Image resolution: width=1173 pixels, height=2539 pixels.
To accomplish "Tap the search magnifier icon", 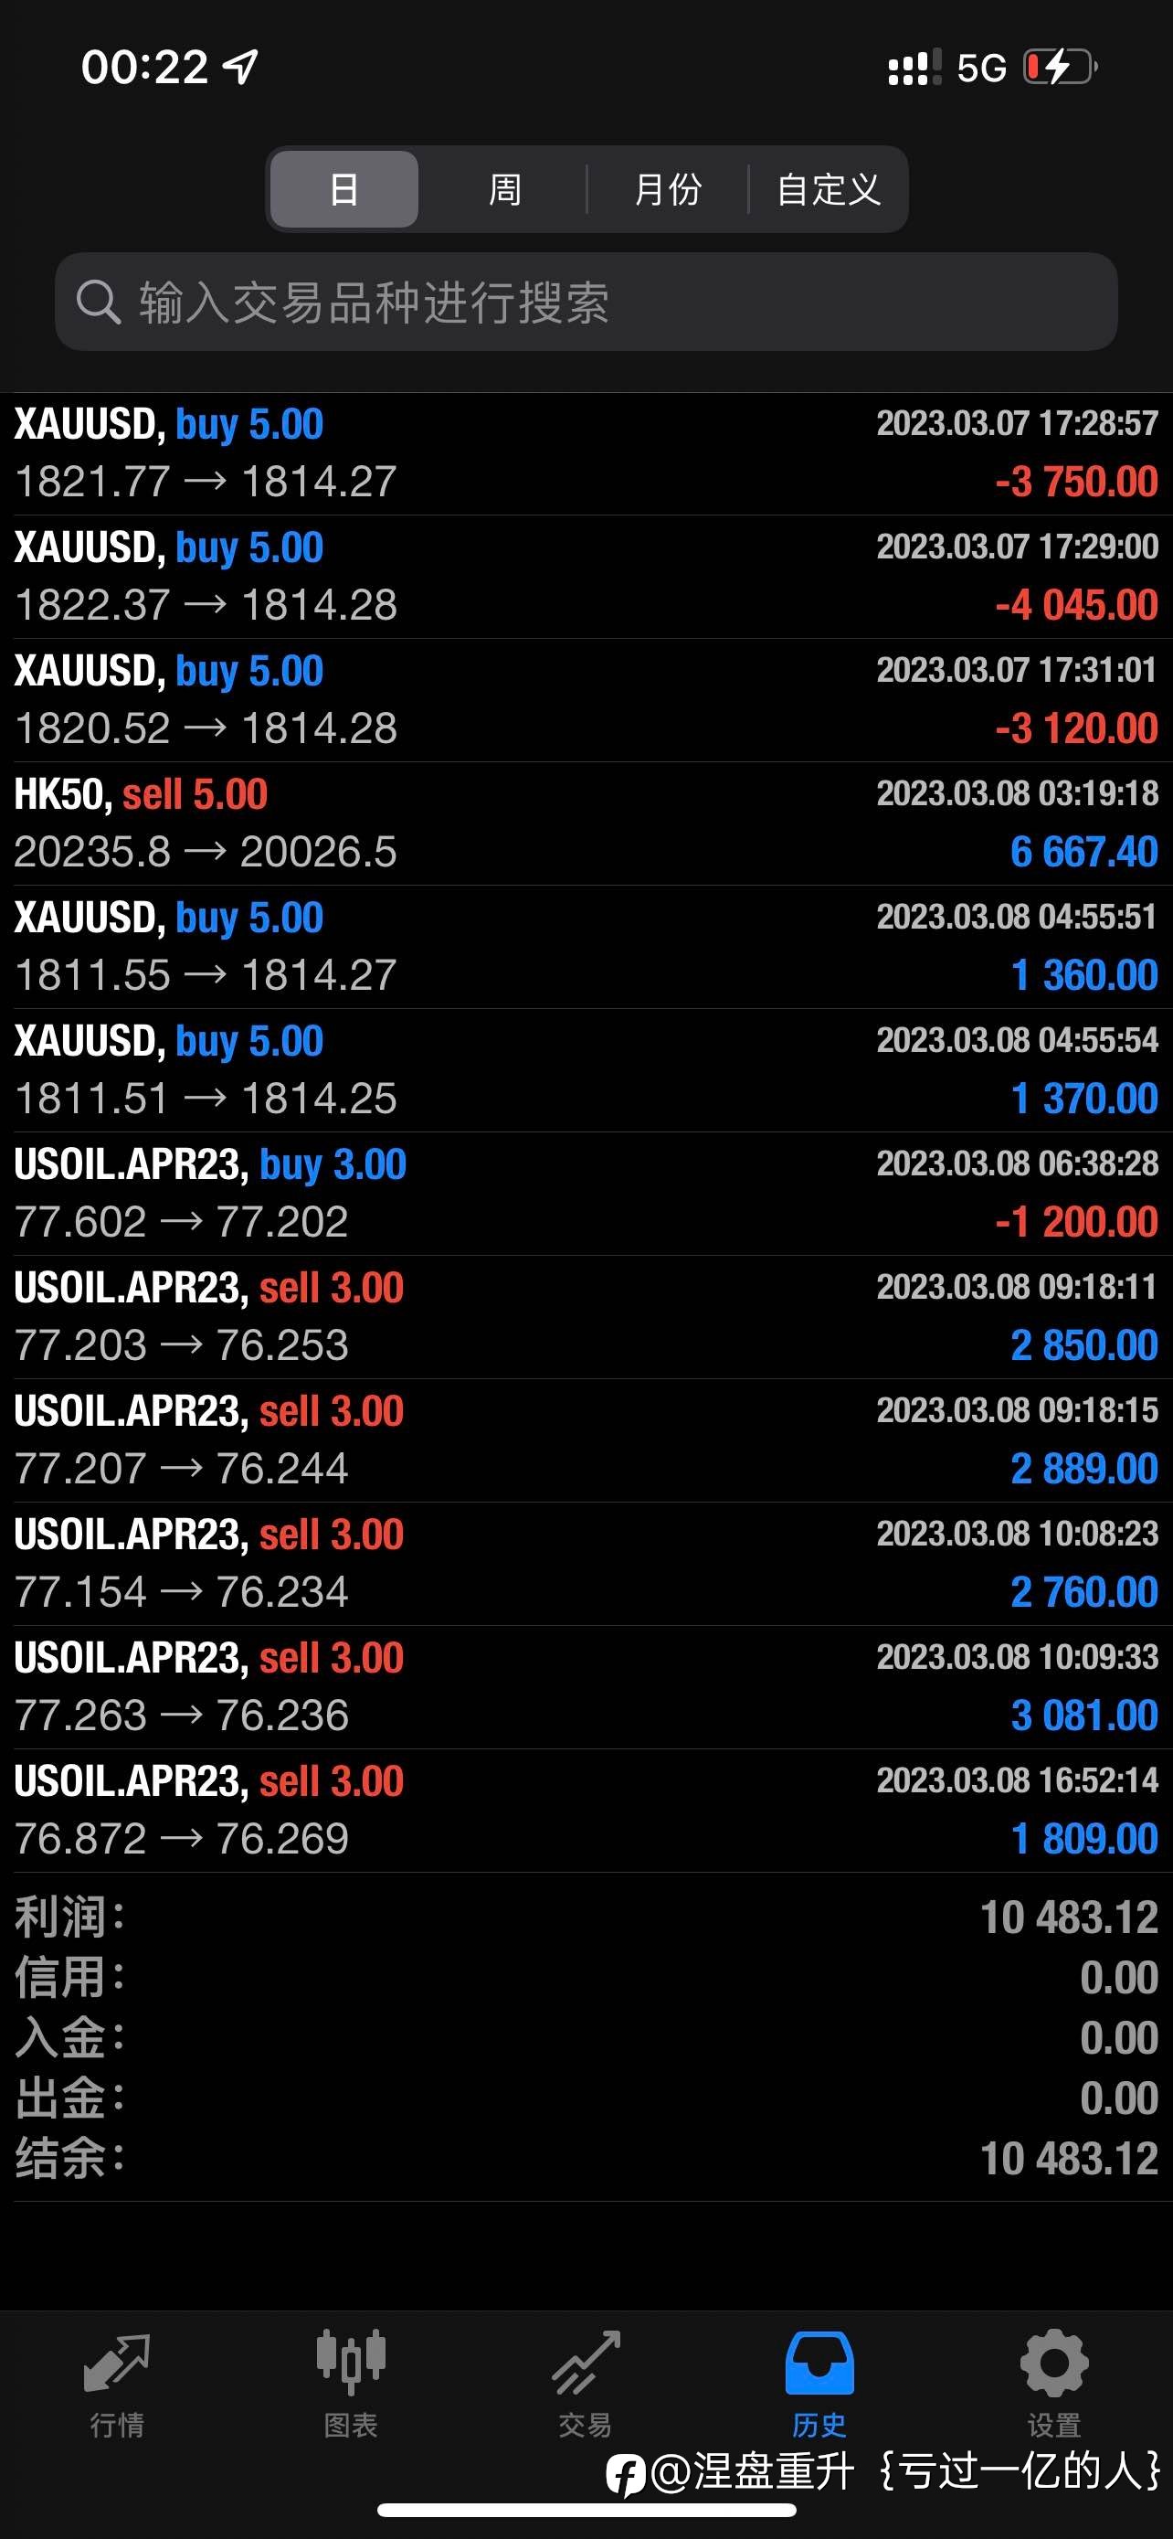I will (x=98, y=302).
